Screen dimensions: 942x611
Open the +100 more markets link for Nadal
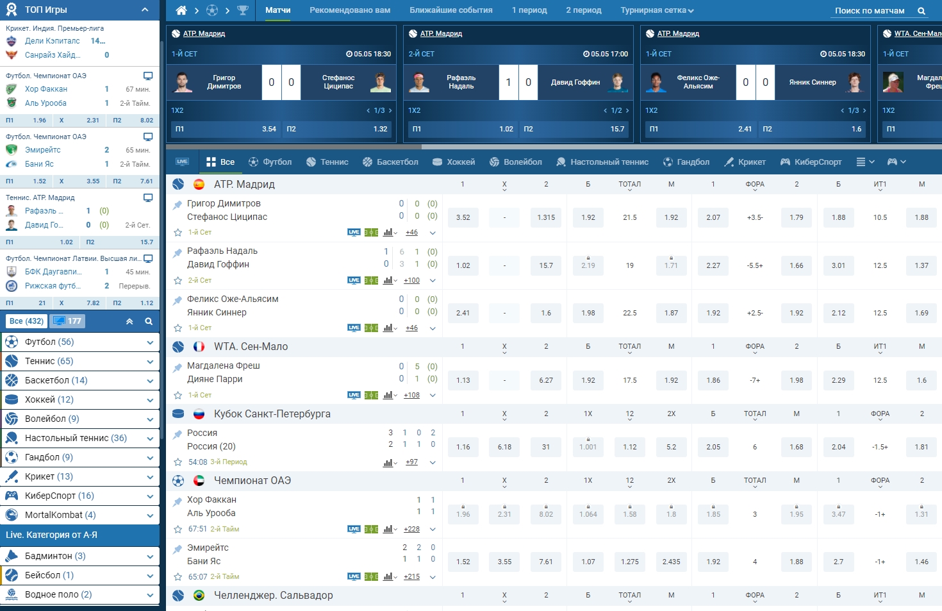click(x=411, y=280)
